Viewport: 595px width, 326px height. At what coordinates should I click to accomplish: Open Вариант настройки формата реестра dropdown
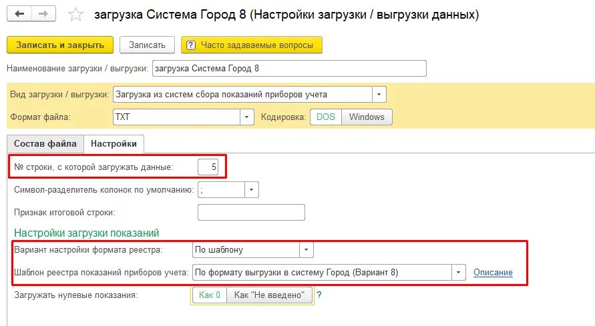click(306, 250)
